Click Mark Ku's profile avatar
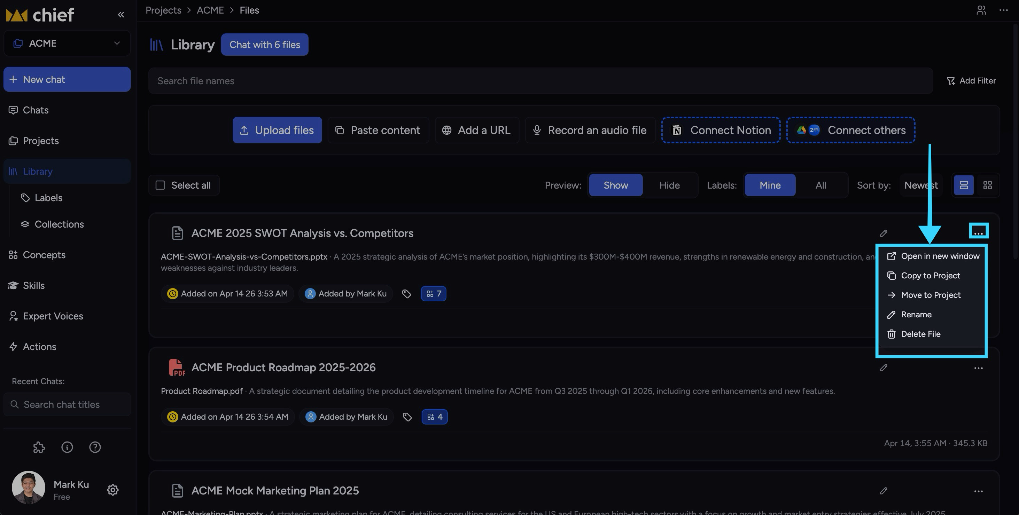The height and width of the screenshot is (515, 1019). click(28, 487)
